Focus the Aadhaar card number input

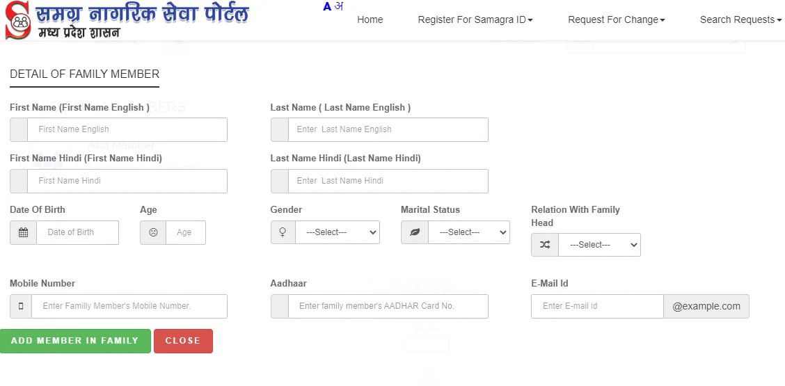[388, 306]
